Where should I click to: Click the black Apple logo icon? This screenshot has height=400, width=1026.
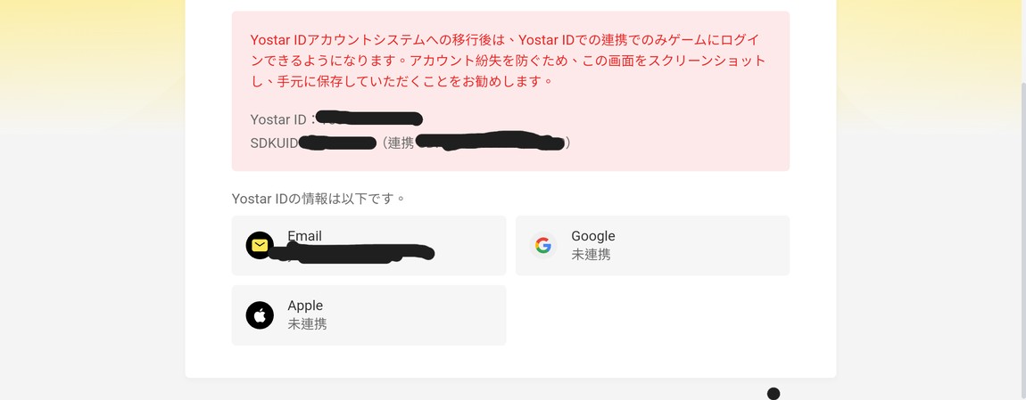pos(260,315)
